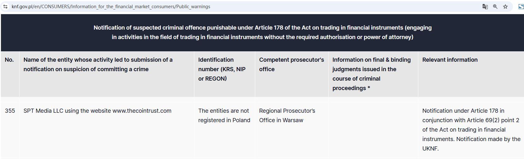Click "Information on final & binding judgments" header
524x159 pixels.
point(372,74)
